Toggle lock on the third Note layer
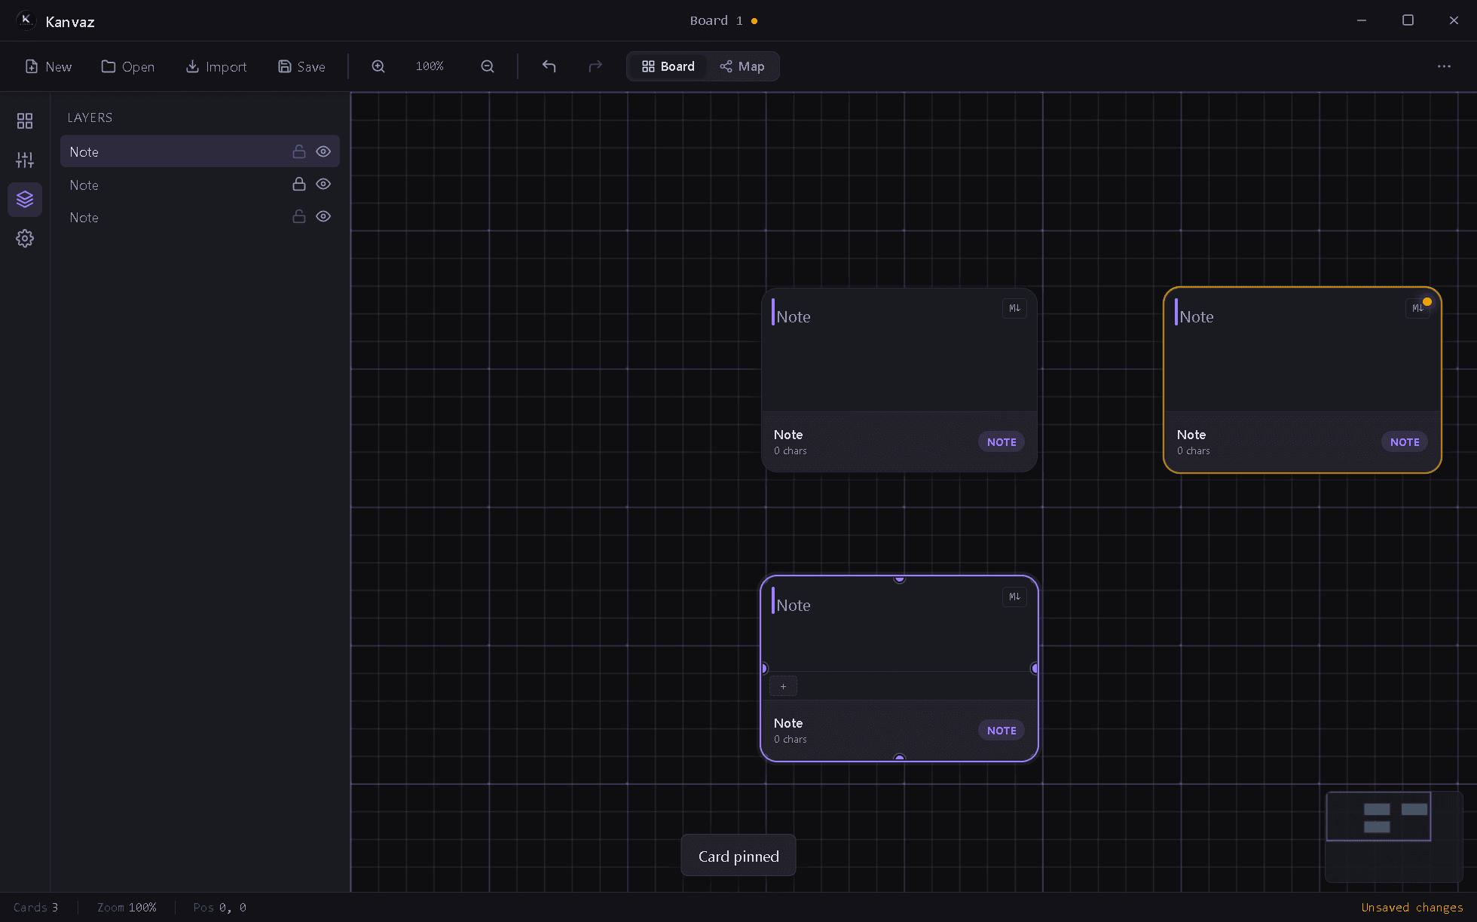 click(x=299, y=216)
